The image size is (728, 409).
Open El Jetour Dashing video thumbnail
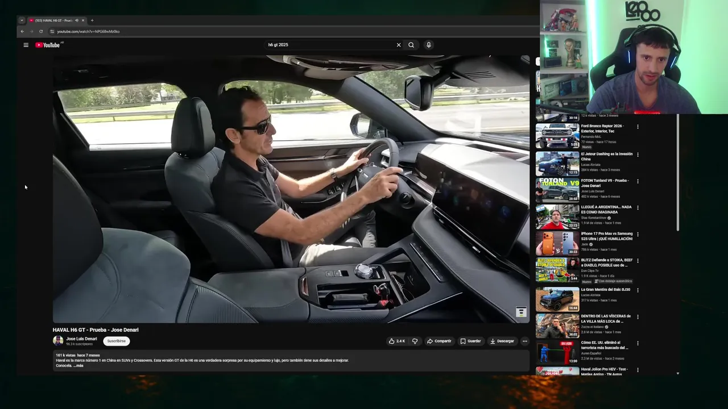(557, 164)
